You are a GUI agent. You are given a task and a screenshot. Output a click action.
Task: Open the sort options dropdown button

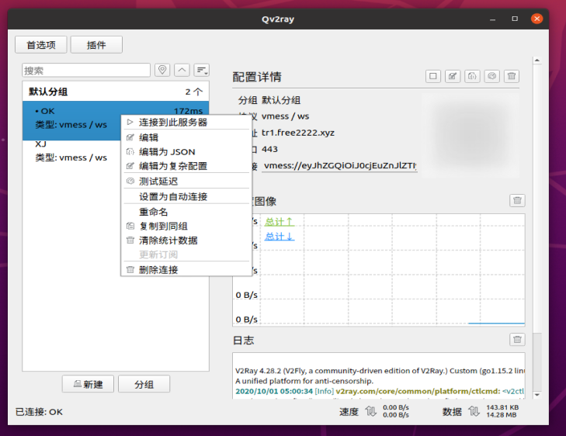tap(201, 70)
